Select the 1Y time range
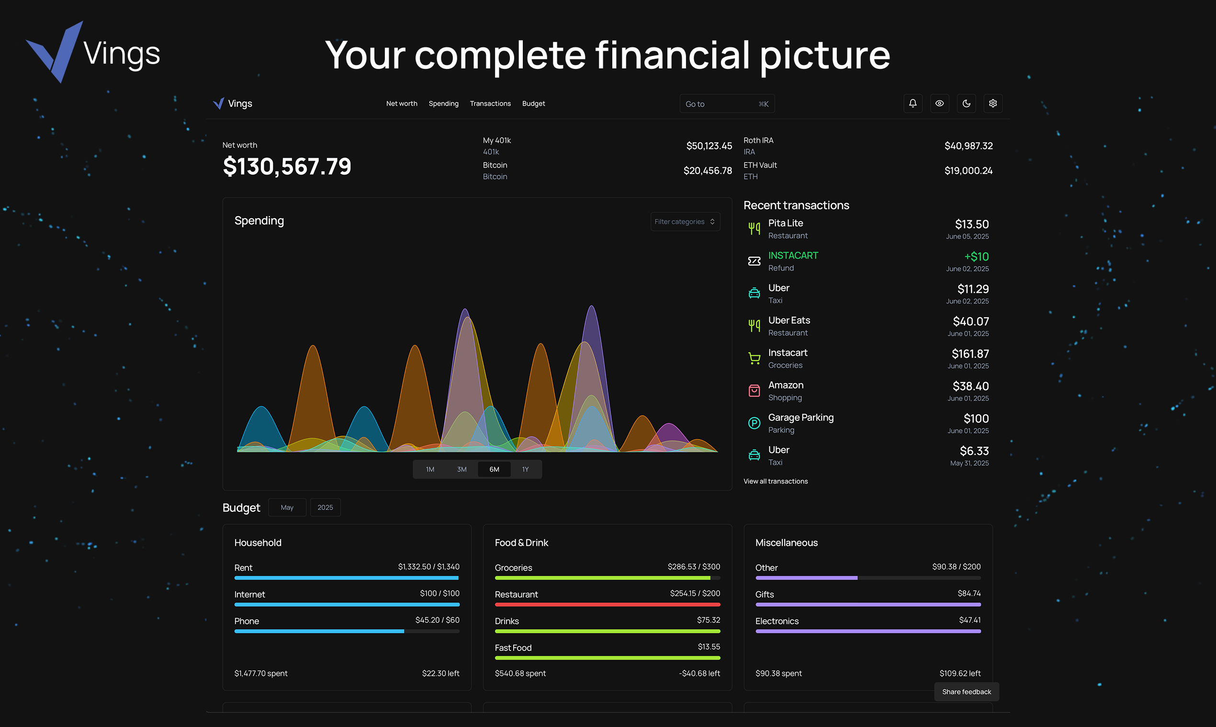Viewport: 1216px width, 727px height. (x=525, y=469)
